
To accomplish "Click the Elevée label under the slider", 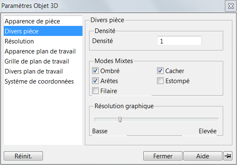I will tap(207, 131).
